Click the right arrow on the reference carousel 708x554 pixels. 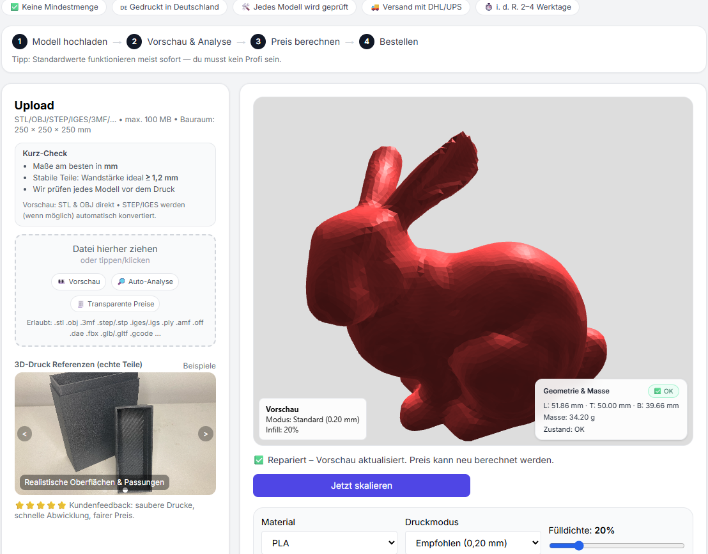pyautogui.click(x=206, y=434)
